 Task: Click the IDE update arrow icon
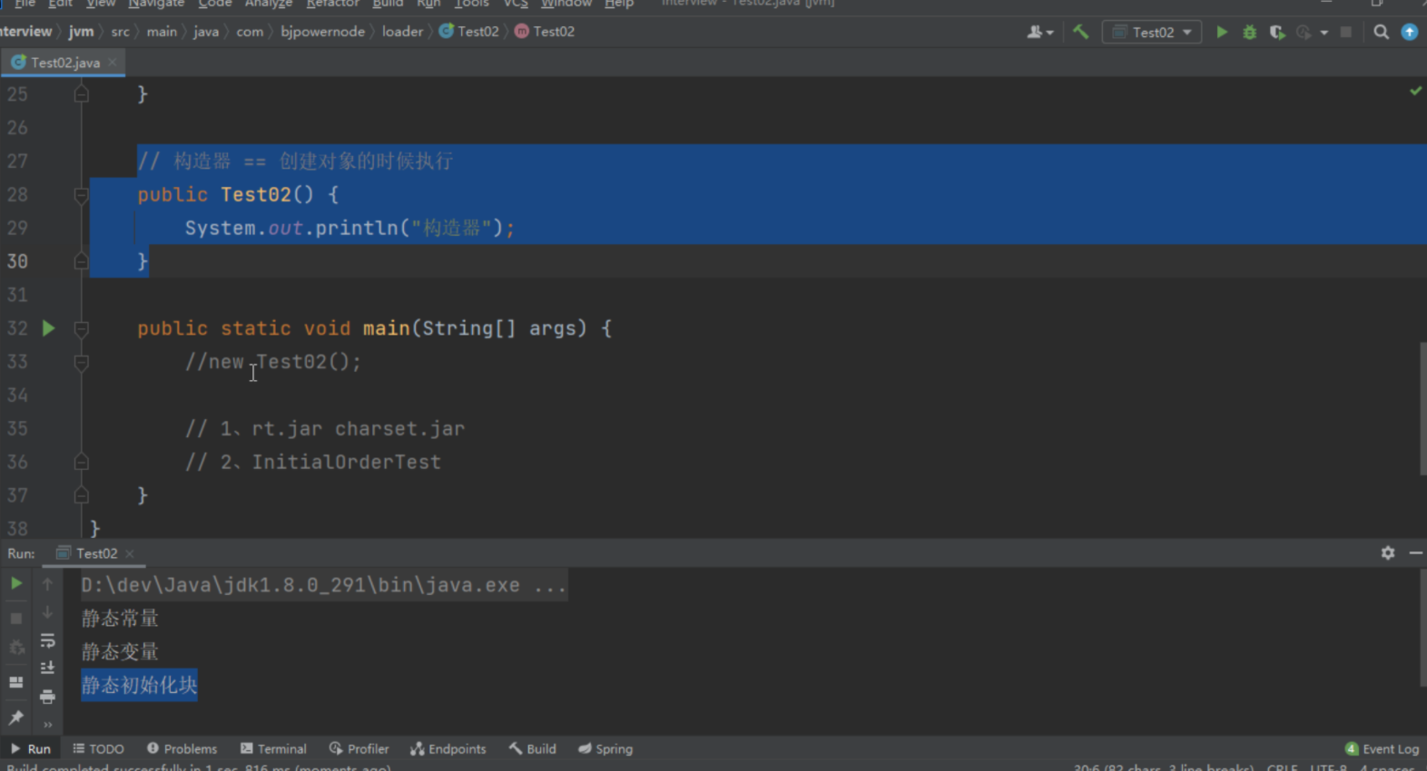(1409, 32)
